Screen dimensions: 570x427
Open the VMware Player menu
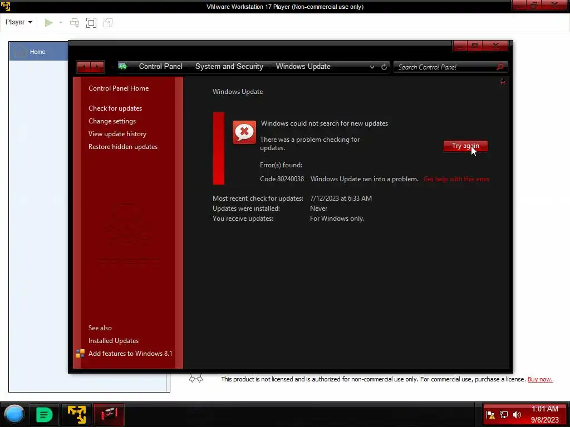pos(18,22)
